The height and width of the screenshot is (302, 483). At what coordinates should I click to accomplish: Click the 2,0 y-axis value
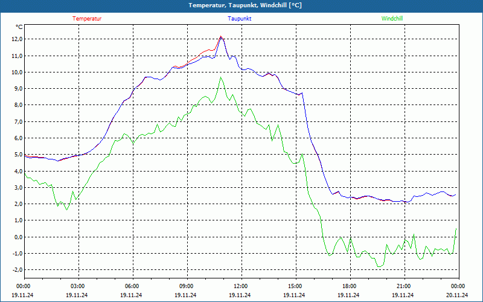[x=18, y=204]
